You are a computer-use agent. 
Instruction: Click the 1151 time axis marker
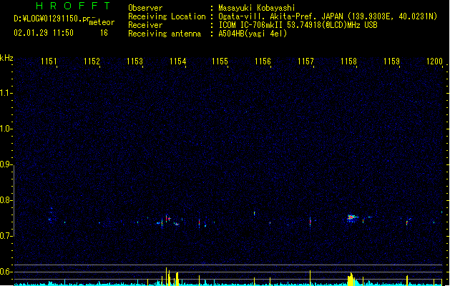coord(49,61)
